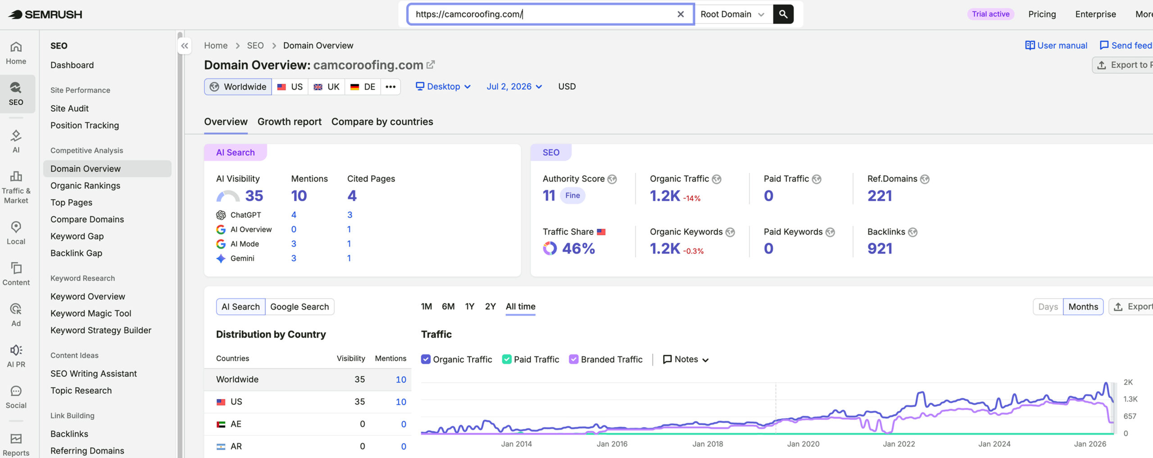1153x458 pixels.
Task: Open the Jul 2, 2026 date dropdown
Action: (x=514, y=86)
